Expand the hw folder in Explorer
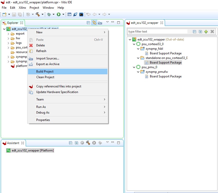The width and height of the screenshot is (218, 193). pos(8,38)
